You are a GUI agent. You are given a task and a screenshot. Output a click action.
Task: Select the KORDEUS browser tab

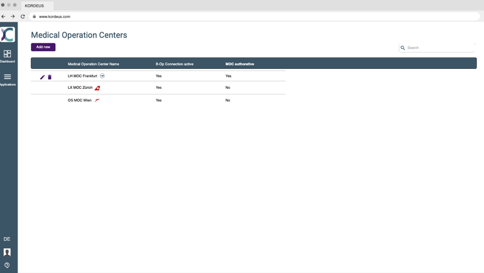(x=34, y=5)
